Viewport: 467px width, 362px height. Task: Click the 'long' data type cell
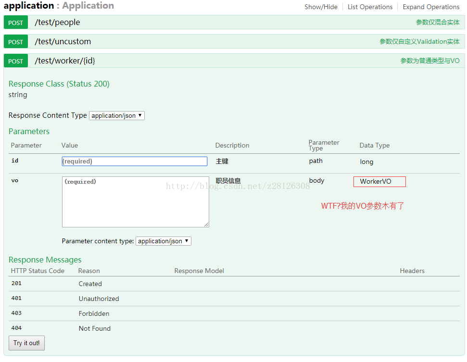[x=366, y=162]
